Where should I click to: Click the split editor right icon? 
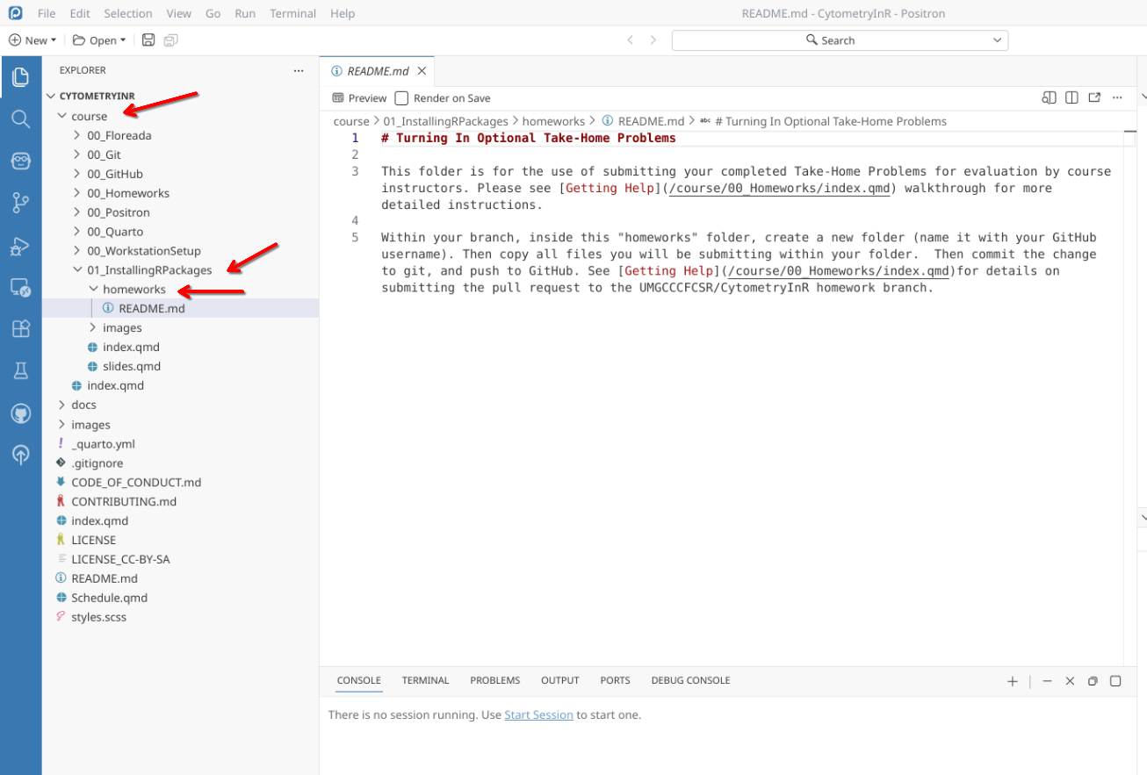[x=1071, y=98]
